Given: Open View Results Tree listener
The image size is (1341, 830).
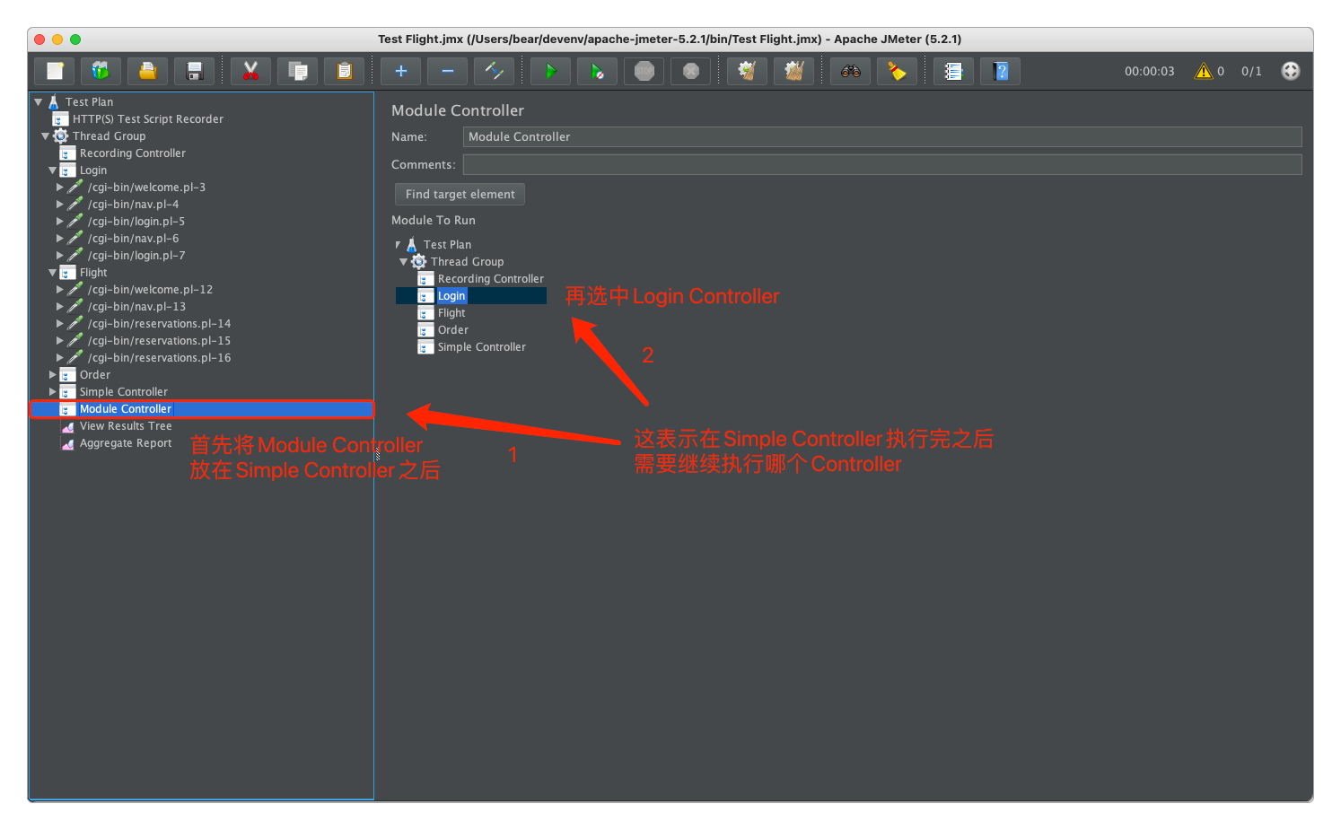Looking at the screenshot, I should (126, 426).
